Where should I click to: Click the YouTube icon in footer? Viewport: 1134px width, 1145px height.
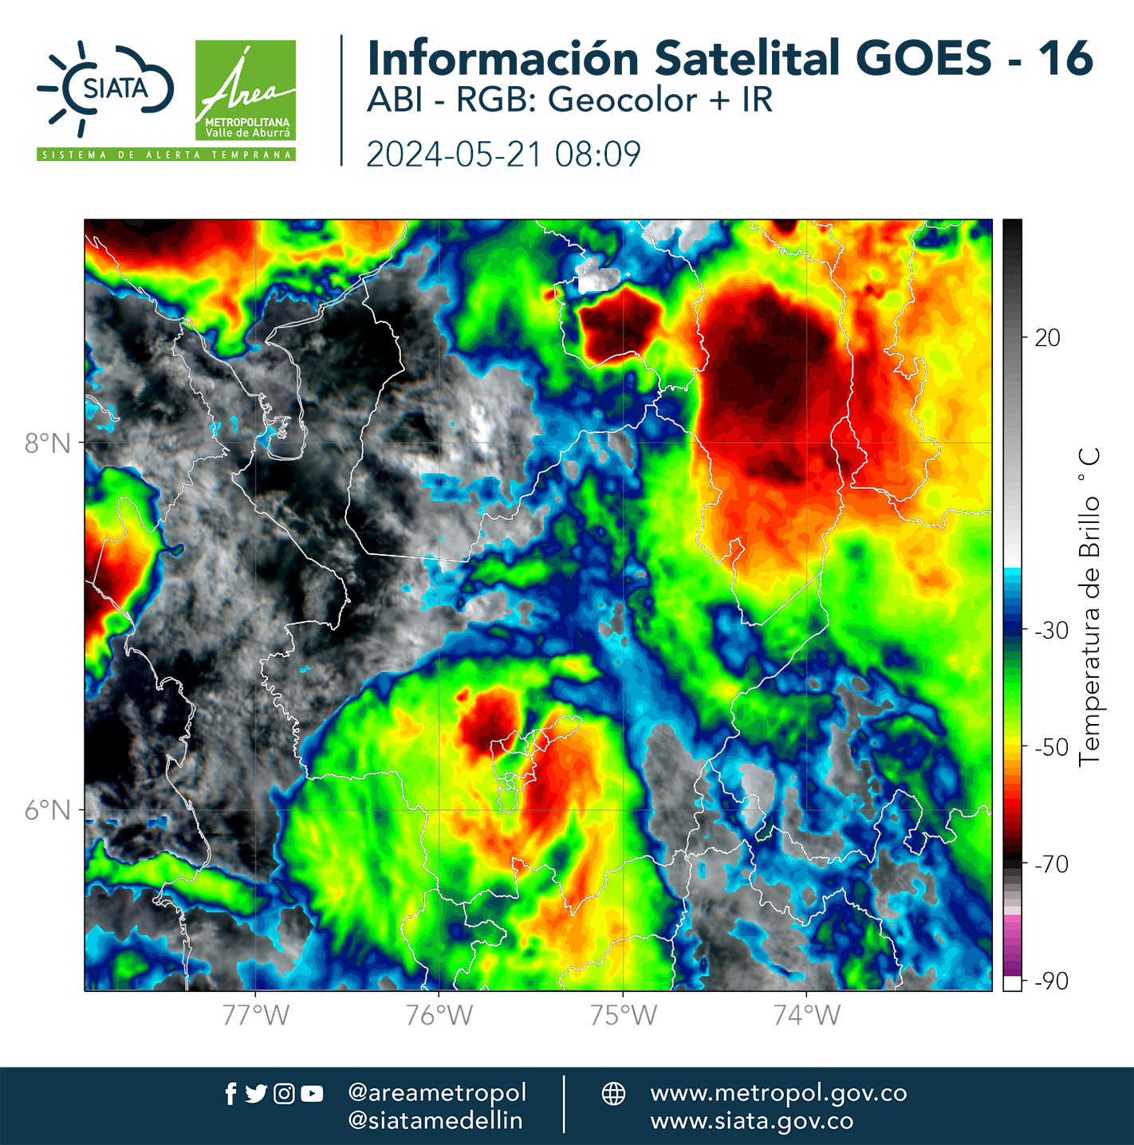(312, 1094)
